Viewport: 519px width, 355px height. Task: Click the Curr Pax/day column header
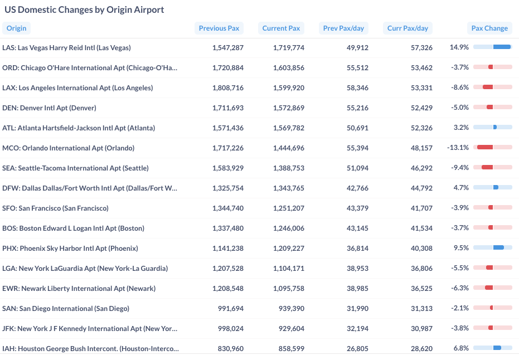pos(408,28)
